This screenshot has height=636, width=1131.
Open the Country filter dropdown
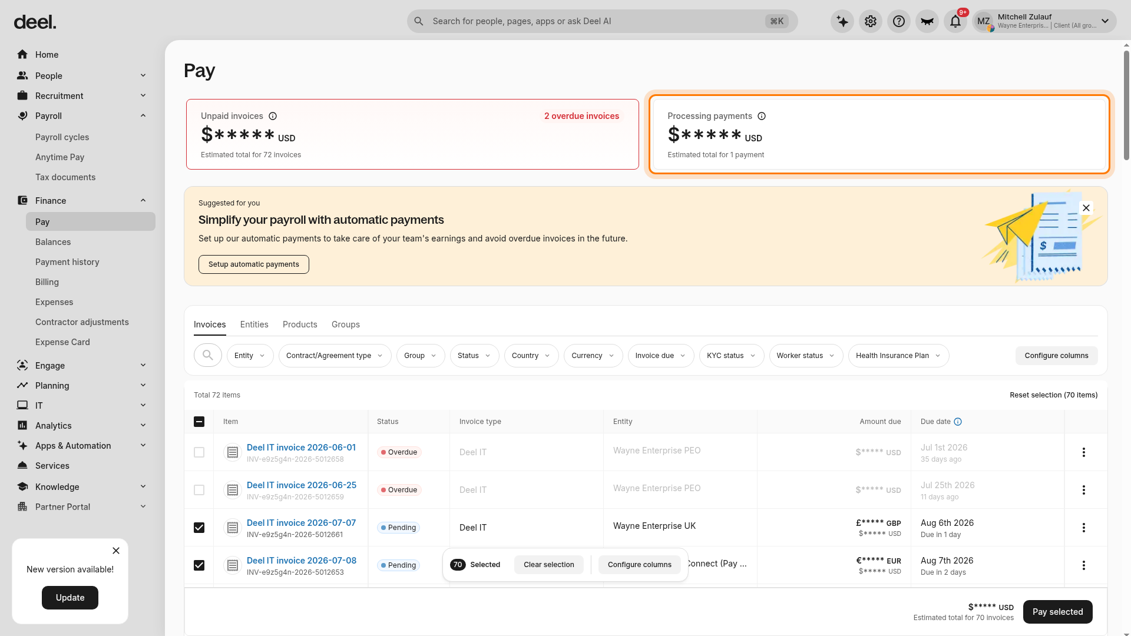coord(531,356)
